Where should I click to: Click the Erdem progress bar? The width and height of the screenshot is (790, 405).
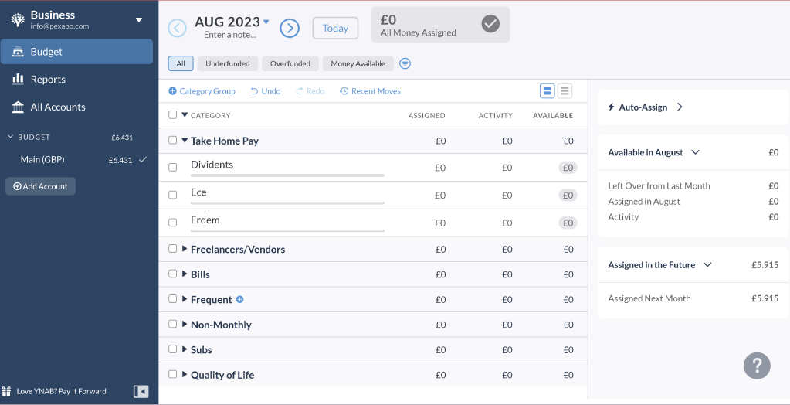click(288, 230)
